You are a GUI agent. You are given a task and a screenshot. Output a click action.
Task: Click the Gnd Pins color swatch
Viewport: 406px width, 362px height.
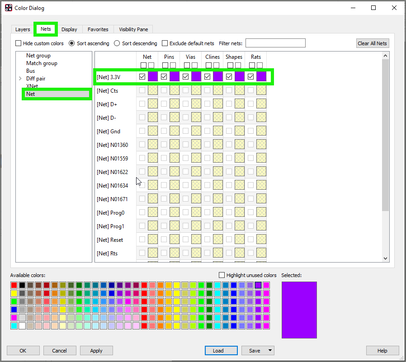click(175, 131)
